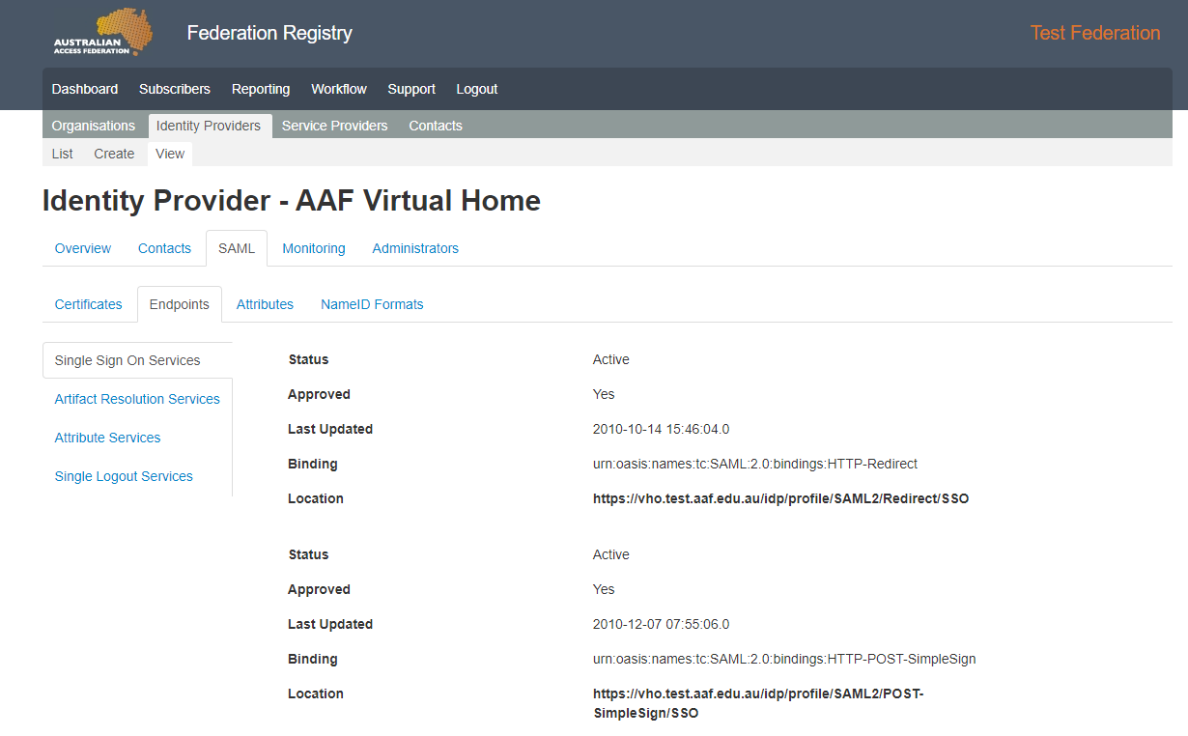Screen dimensions: 1188x736
Task: Select the Identity Providers sub-navigation tab
Action: pos(209,126)
